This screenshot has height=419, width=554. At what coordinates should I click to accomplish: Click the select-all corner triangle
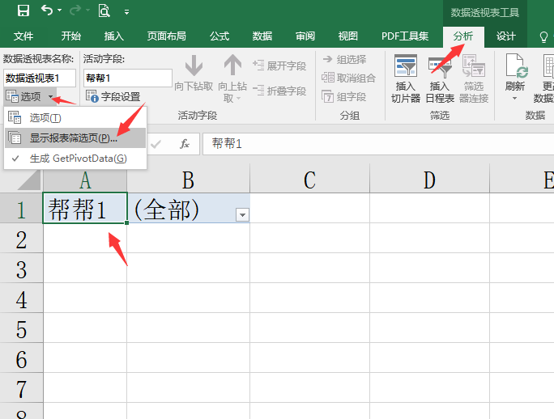pyautogui.click(x=29, y=180)
